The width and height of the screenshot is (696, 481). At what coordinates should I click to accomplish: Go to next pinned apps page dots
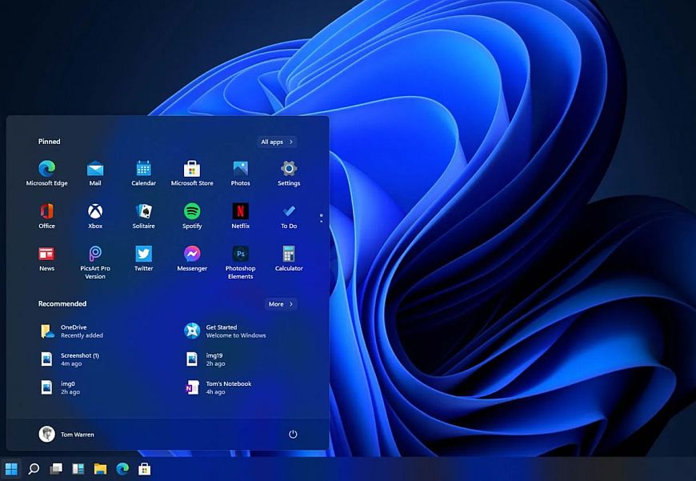[322, 218]
